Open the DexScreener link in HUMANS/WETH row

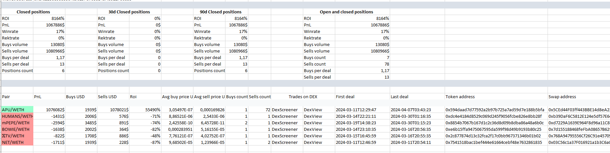(x=285, y=116)
